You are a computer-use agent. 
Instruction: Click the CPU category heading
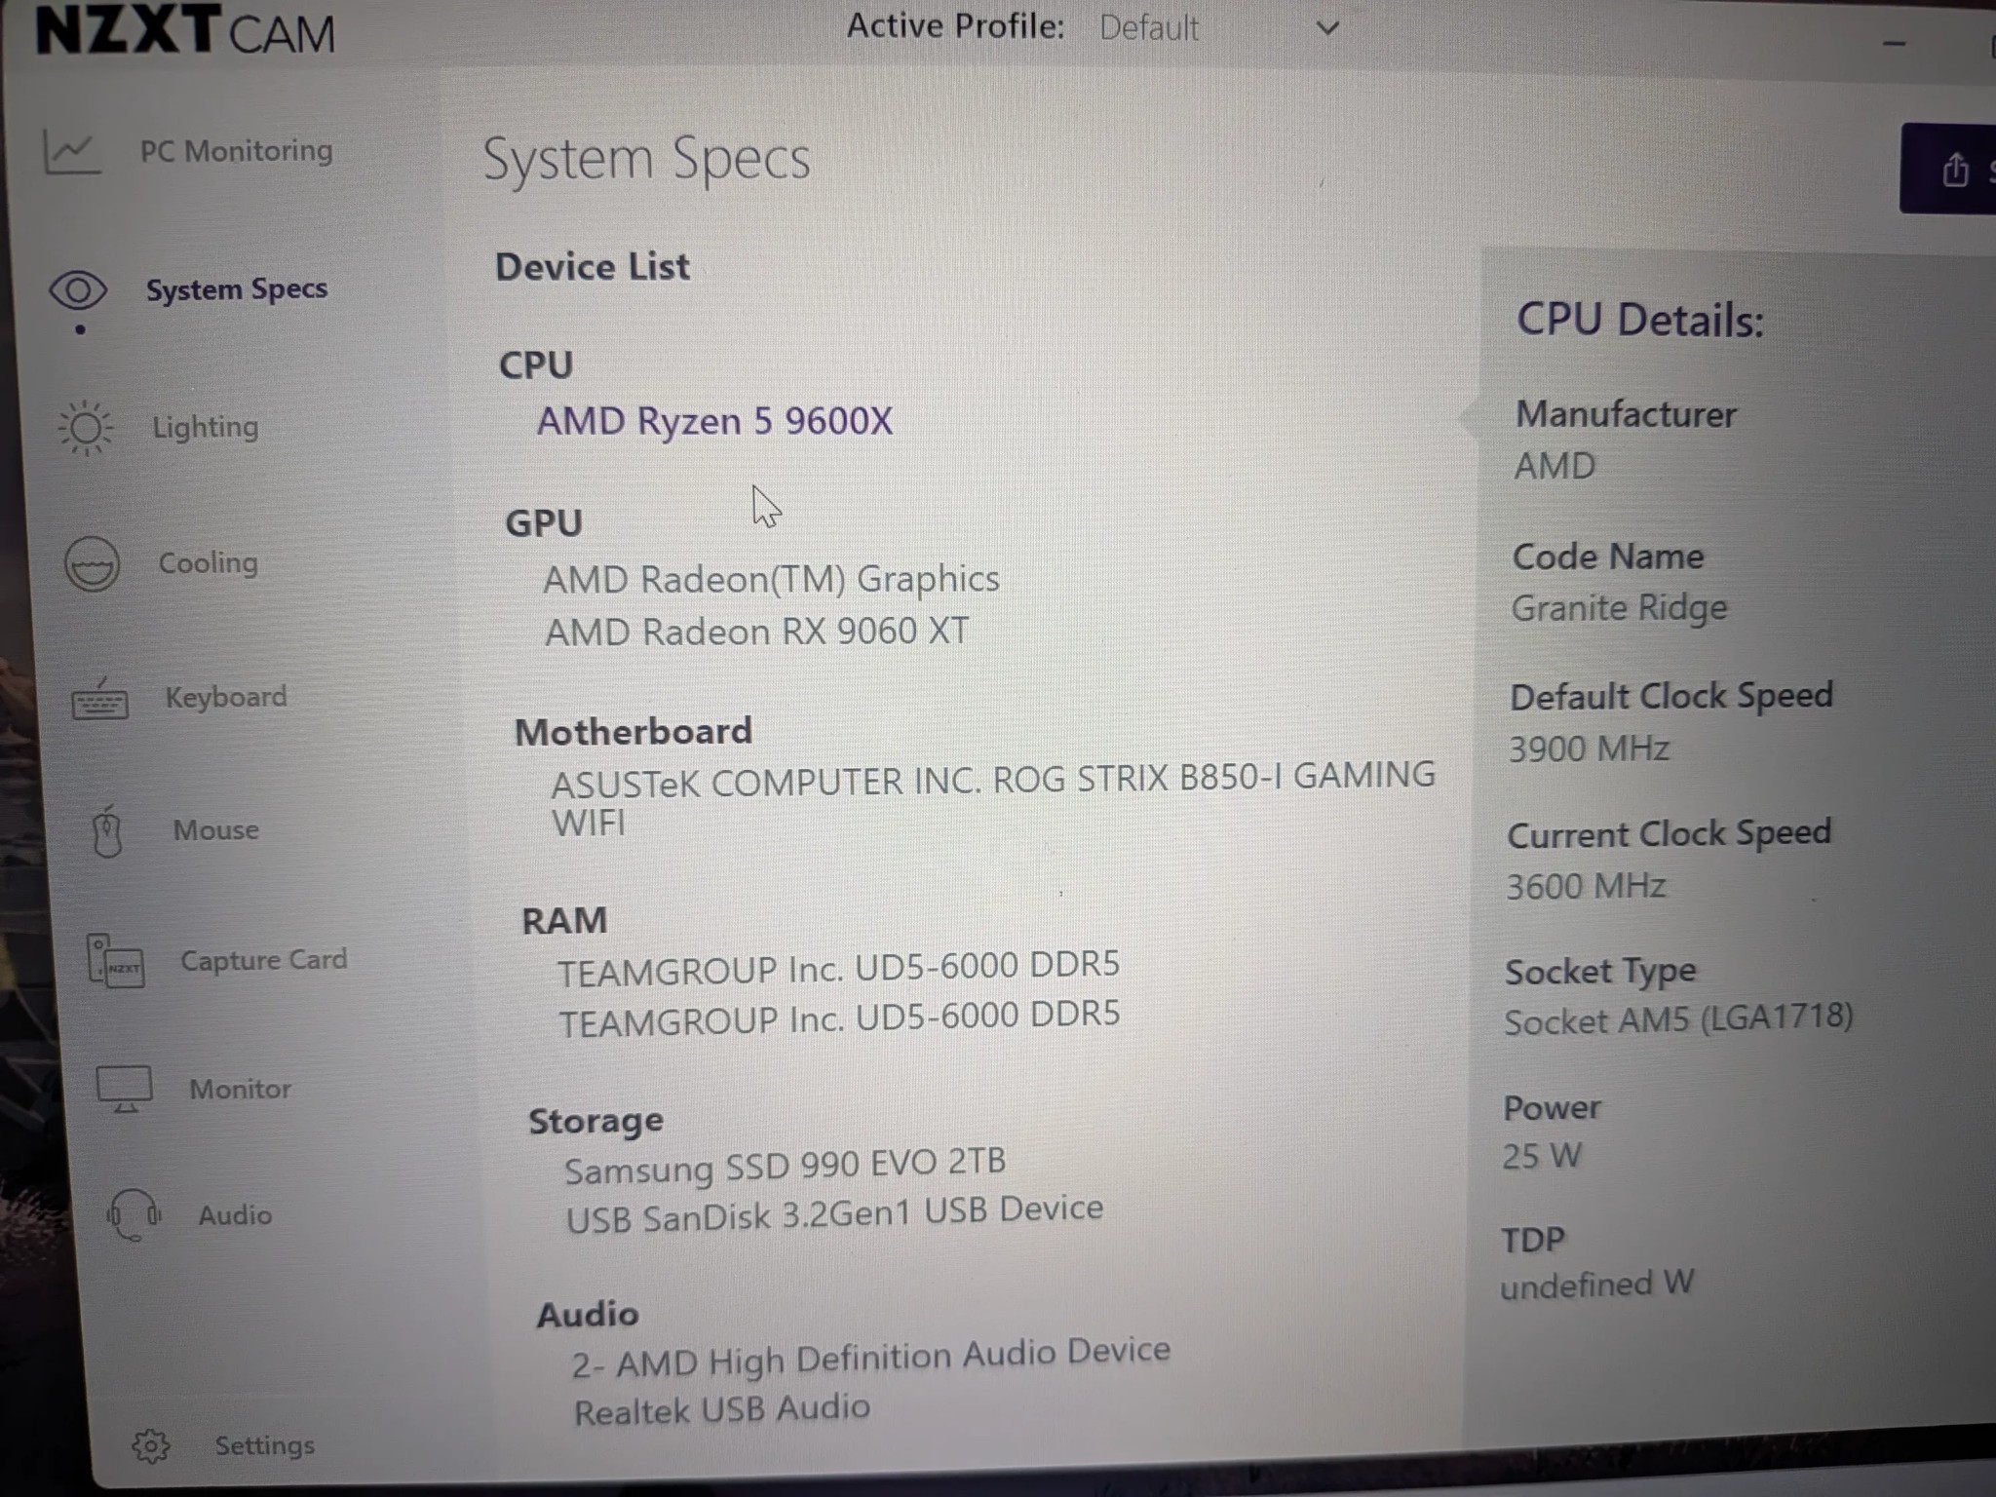pos(536,365)
